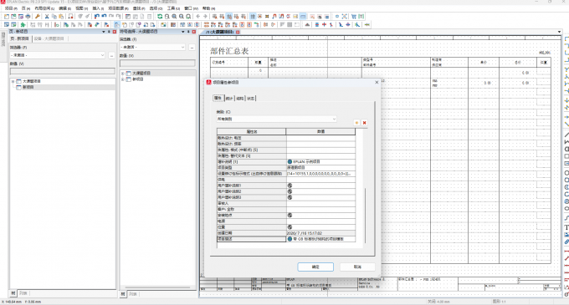Click the ... button beside symbol selection filter
The width and height of the screenshot is (569, 305).
pos(192,47)
